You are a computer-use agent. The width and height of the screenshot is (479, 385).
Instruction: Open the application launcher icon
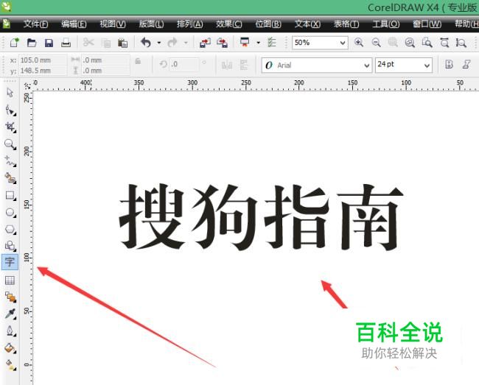tap(245, 43)
